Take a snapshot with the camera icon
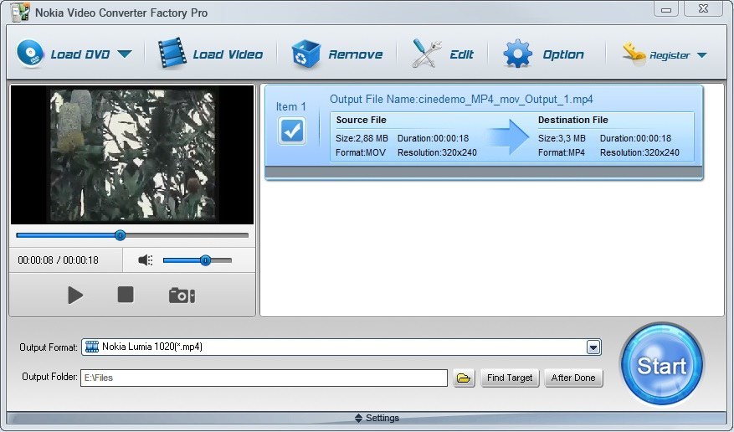 point(182,296)
